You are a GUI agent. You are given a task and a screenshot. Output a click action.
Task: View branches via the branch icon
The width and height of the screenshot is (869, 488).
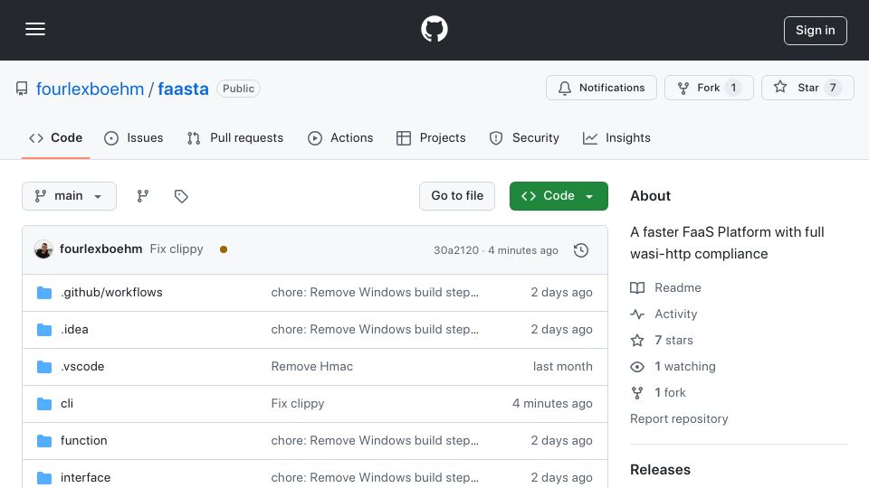(143, 196)
